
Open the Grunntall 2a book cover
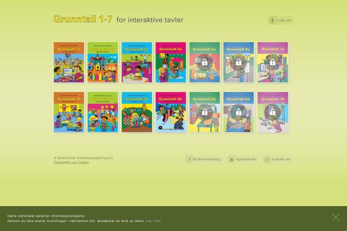pyautogui.click(x=103, y=62)
